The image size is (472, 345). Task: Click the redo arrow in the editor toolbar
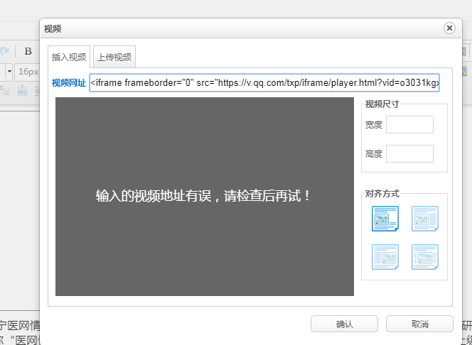click(4, 51)
